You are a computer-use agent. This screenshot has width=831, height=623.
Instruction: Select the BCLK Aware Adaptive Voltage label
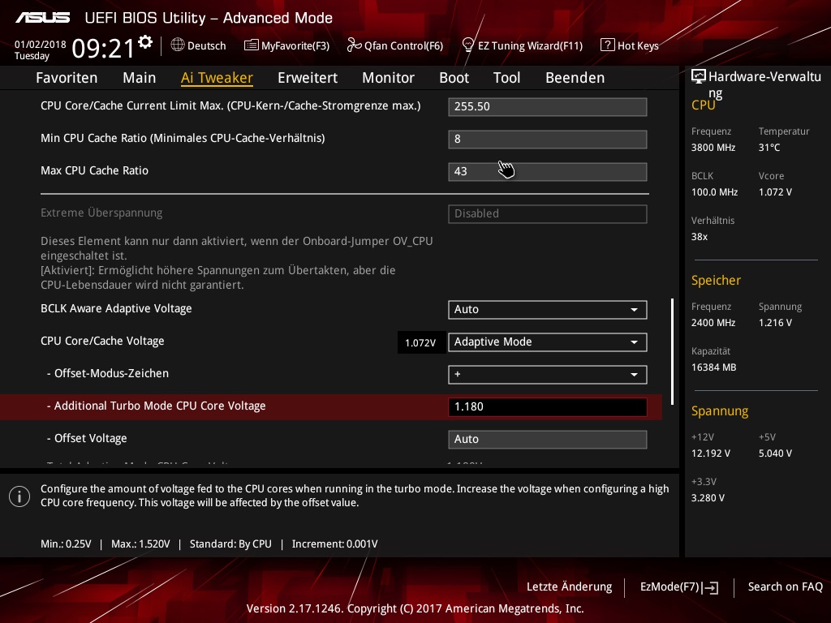pyautogui.click(x=116, y=309)
